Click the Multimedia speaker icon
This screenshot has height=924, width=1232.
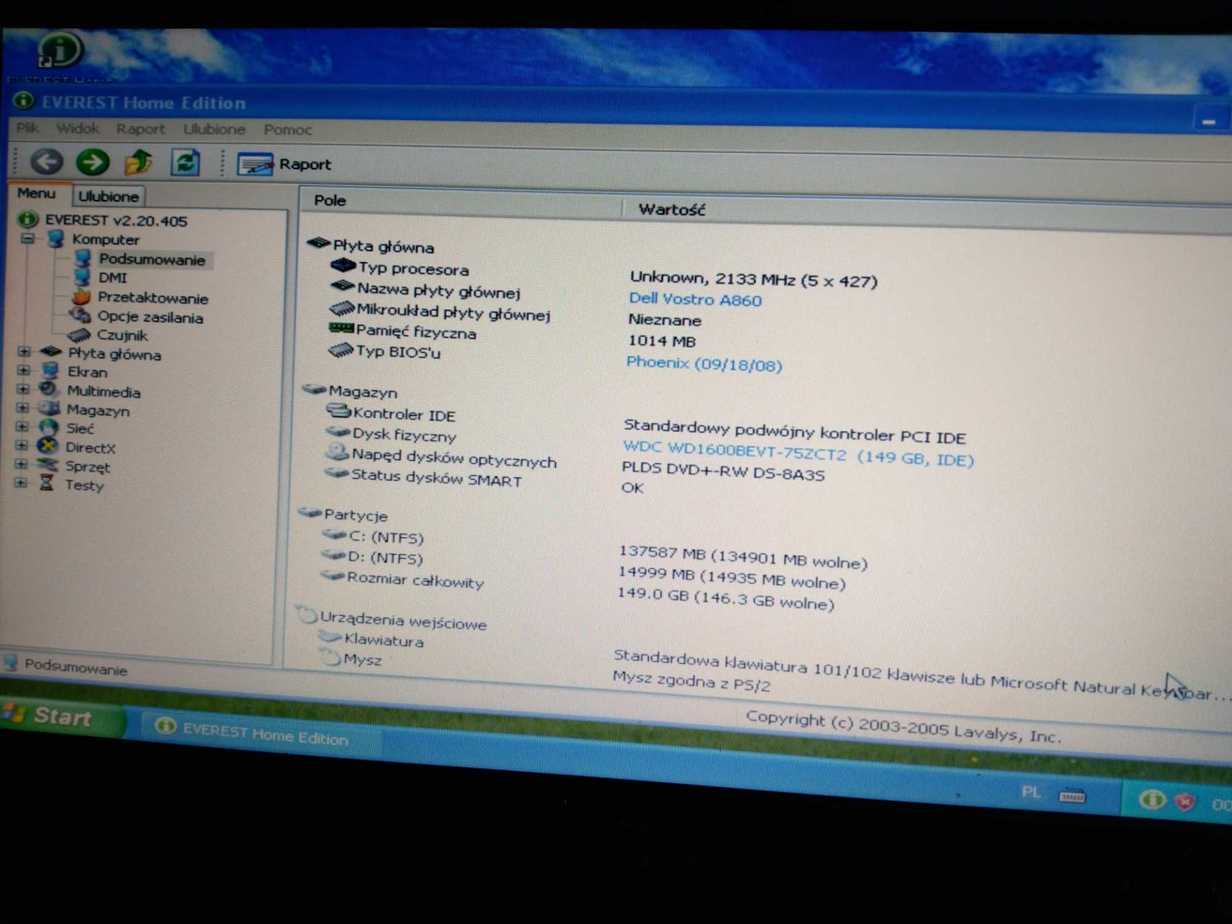point(49,389)
